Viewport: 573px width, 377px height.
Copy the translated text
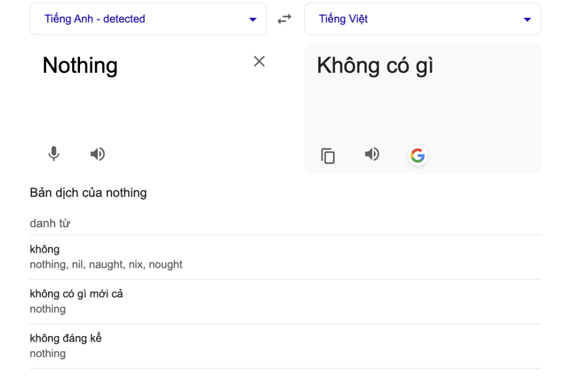coord(328,156)
